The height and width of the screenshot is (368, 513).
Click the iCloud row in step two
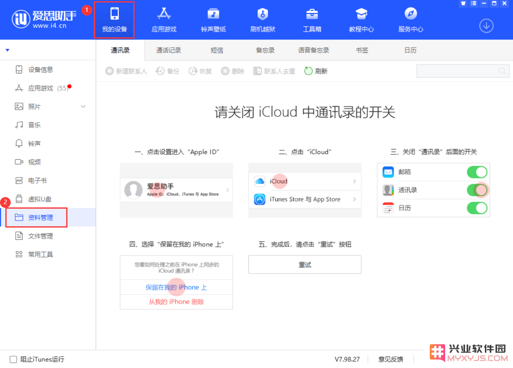coord(305,181)
